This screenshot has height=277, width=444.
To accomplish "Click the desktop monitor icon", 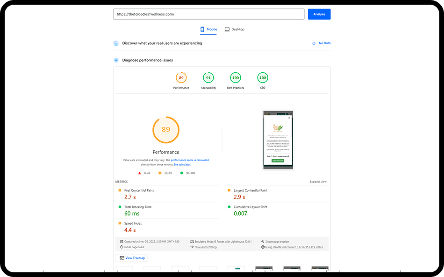I will [227, 29].
